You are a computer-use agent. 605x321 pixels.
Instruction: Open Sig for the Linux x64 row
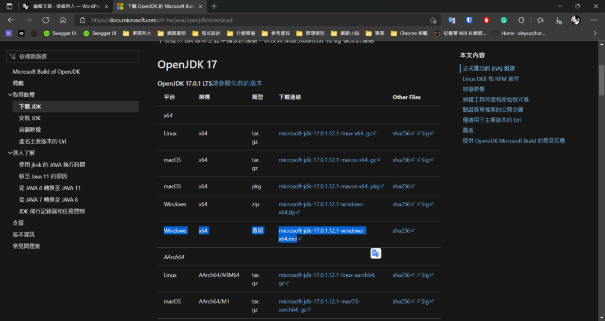[427, 133]
